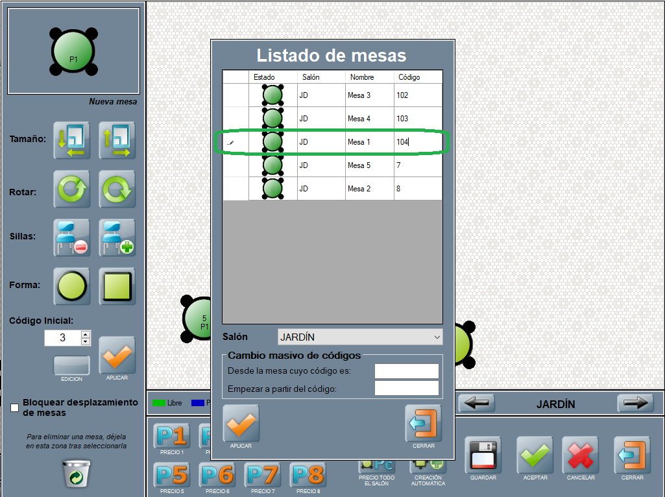
Task: Go to next salon with right arrow
Action: coord(635,404)
